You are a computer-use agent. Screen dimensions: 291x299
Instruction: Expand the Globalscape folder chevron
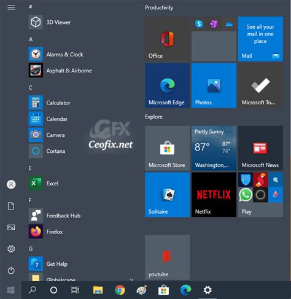point(131,279)
